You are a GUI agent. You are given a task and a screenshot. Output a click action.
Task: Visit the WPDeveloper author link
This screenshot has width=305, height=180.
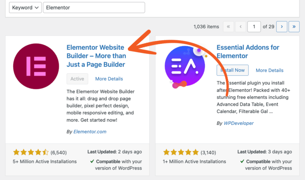[239, 123]
